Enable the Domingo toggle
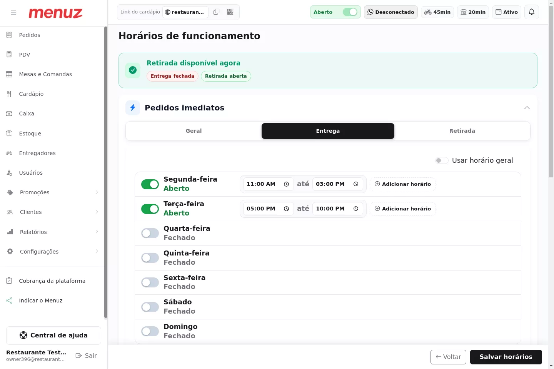The width and height of the screenshot is (554, 369). (150, 331)
